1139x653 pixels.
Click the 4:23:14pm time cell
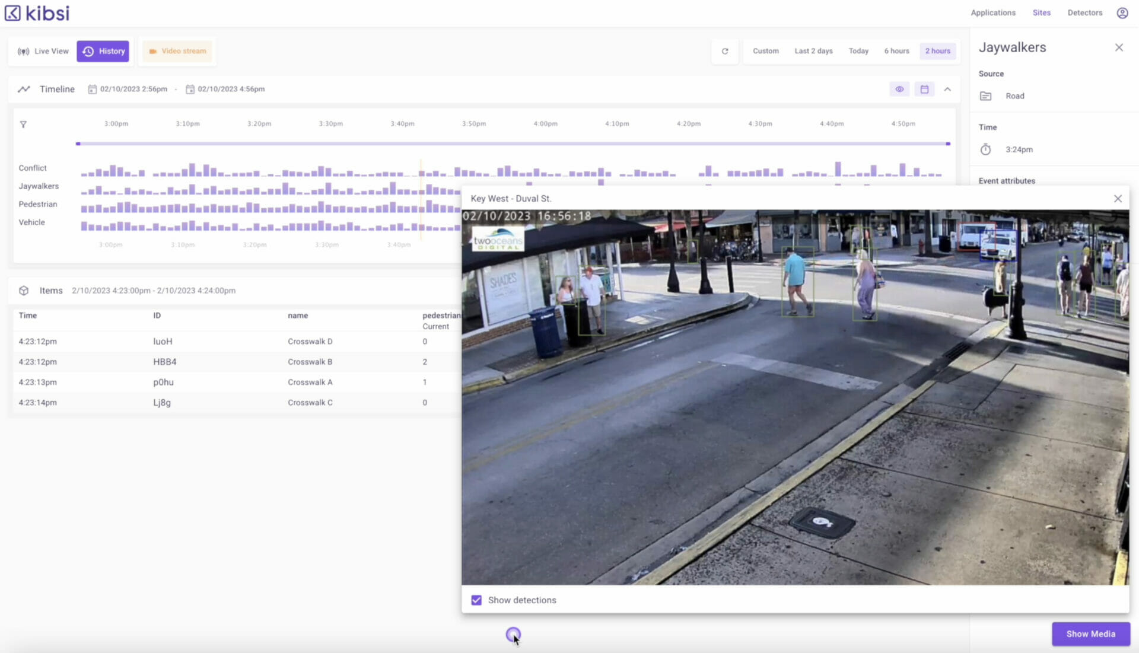coord(37,403)
